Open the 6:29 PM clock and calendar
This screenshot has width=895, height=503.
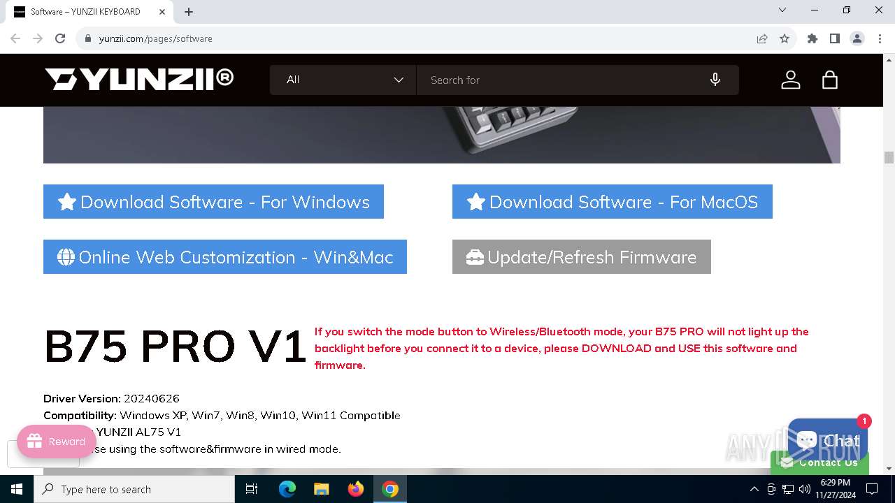836,489
